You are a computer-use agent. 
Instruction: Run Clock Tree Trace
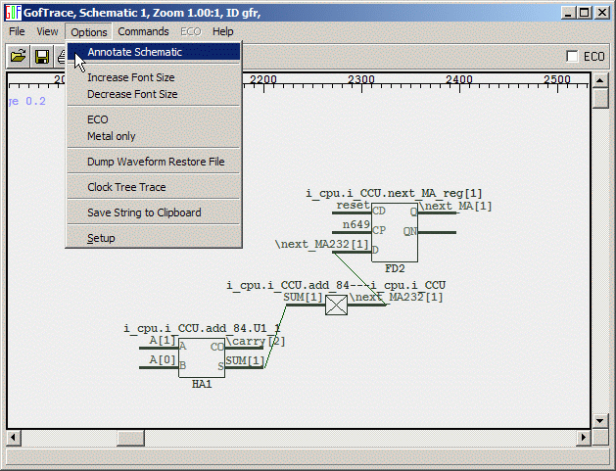tap(126, 187)
